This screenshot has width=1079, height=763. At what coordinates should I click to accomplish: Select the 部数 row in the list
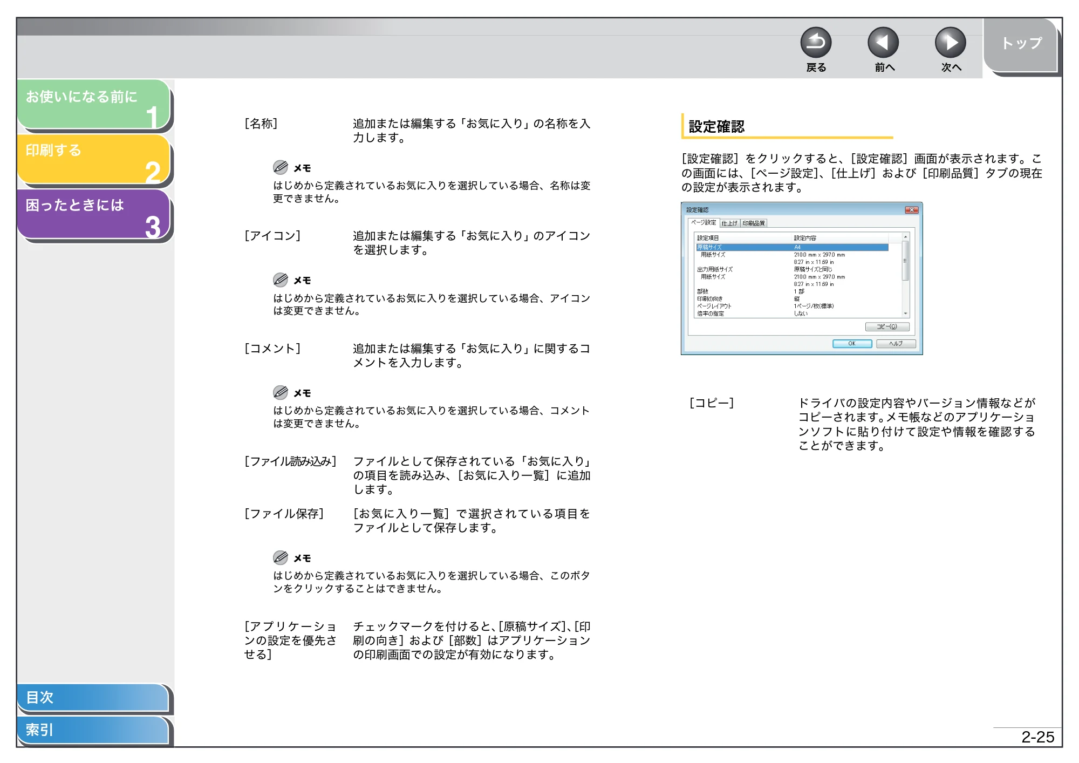tap(792, 291)
